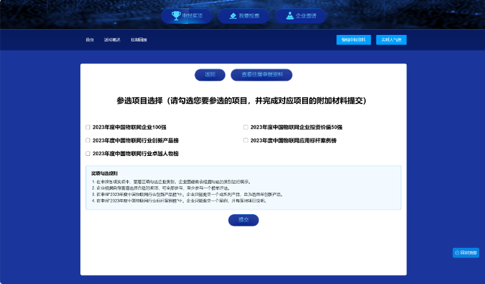The image size is (485, 284).
Task: Click the trophy icon for 申报奖项
Action: click(176, 16)
